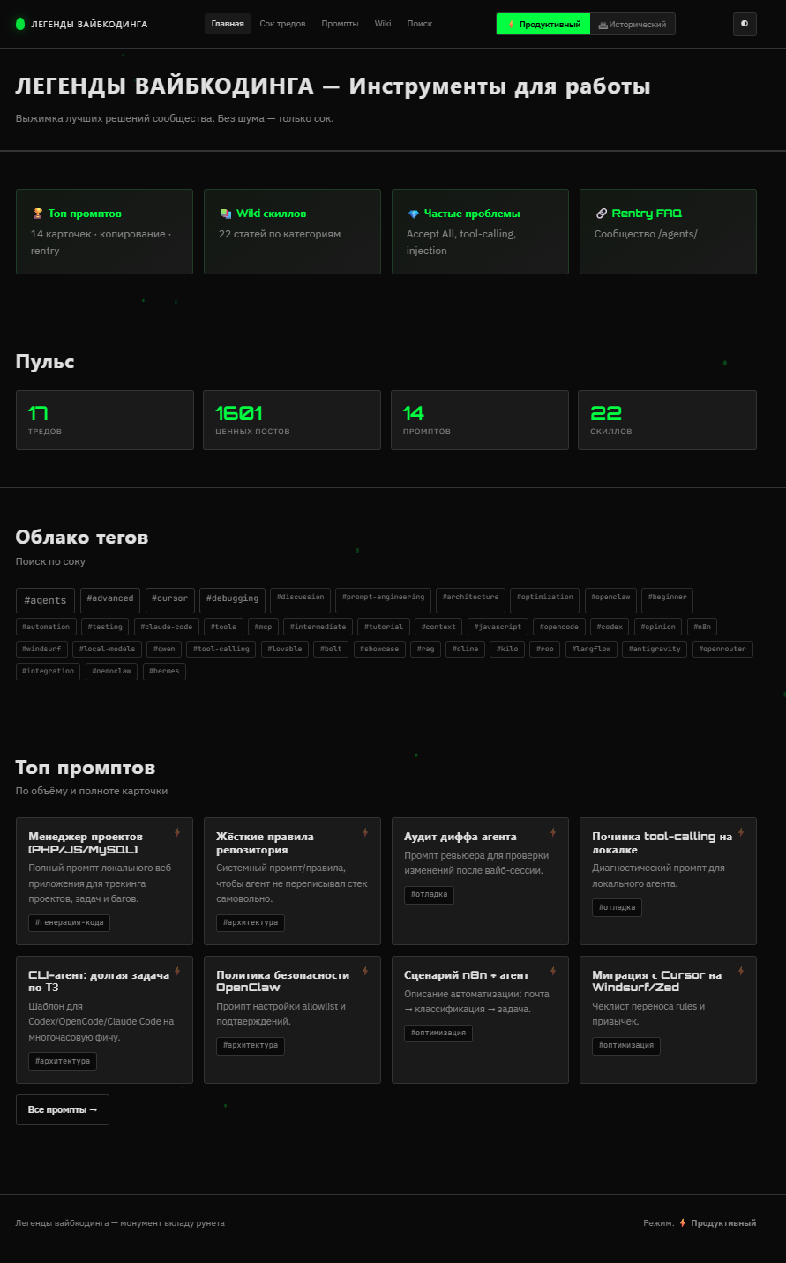Click the link icon on Rentry FAQ card

(602, 214)
